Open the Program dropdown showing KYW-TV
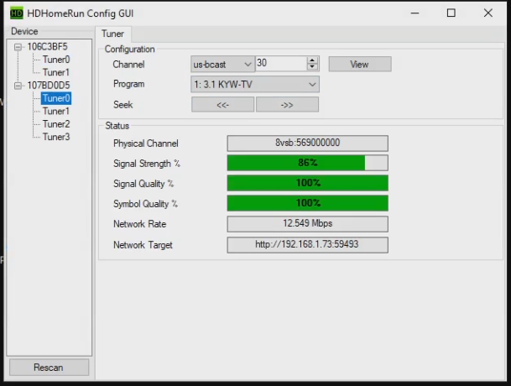The height and width of the screenshot is (386, 511). click(x=255, y=85)
